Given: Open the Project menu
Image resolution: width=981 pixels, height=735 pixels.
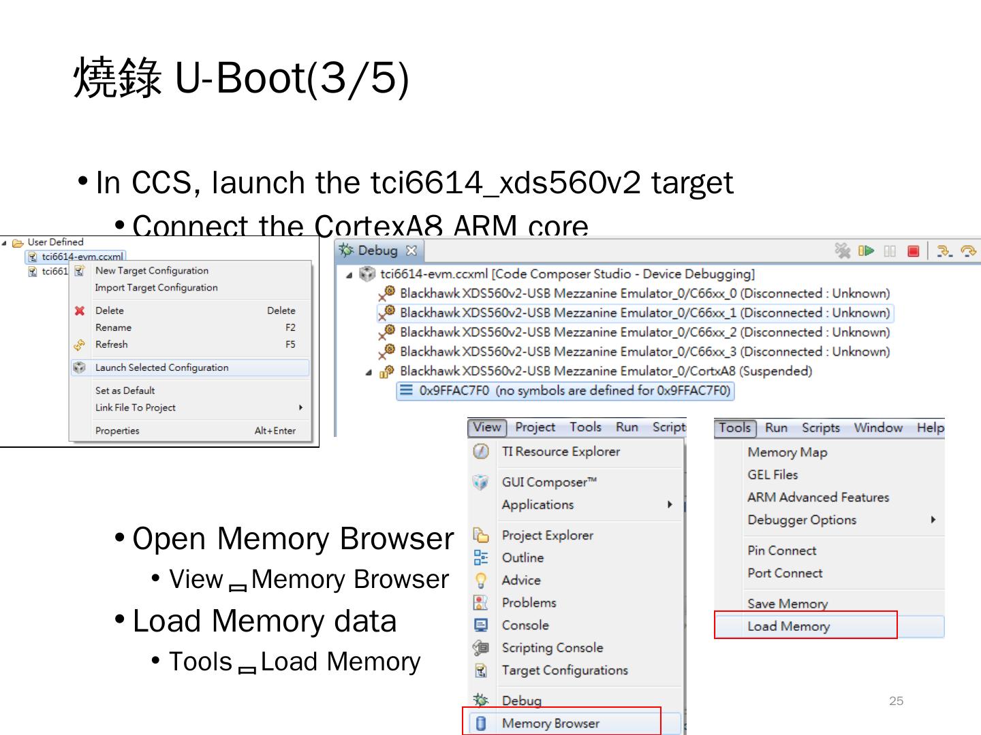Looking at the screenshot, I should [535, 427].
